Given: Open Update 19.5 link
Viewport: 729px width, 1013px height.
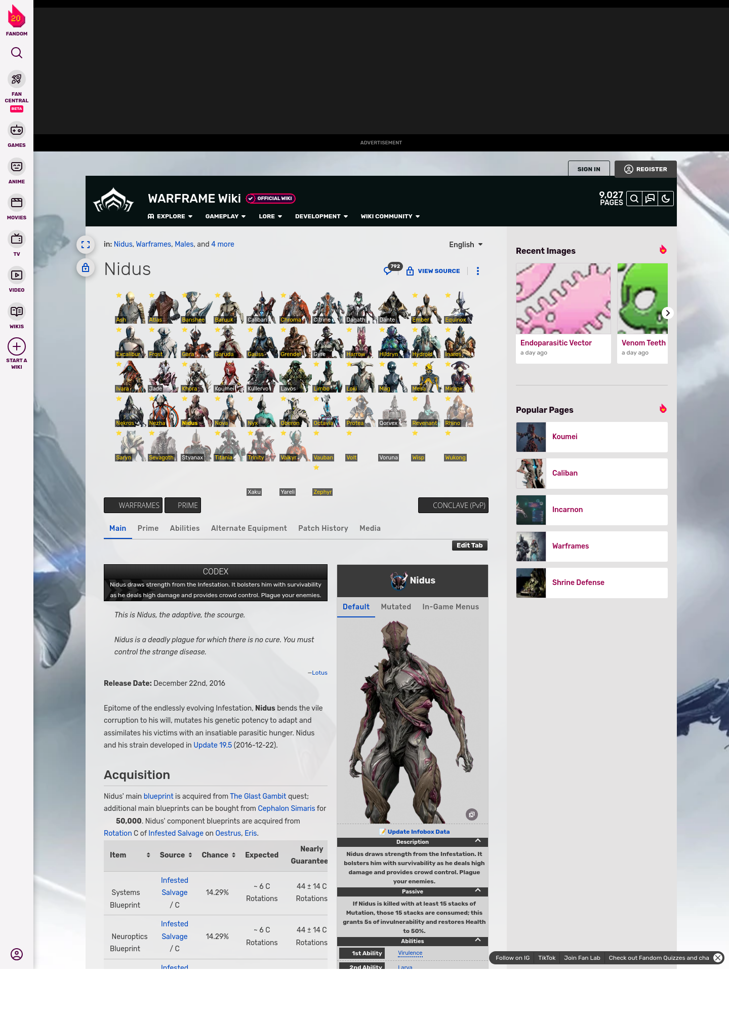Looking at the screenshot, I should pos(213,745).
